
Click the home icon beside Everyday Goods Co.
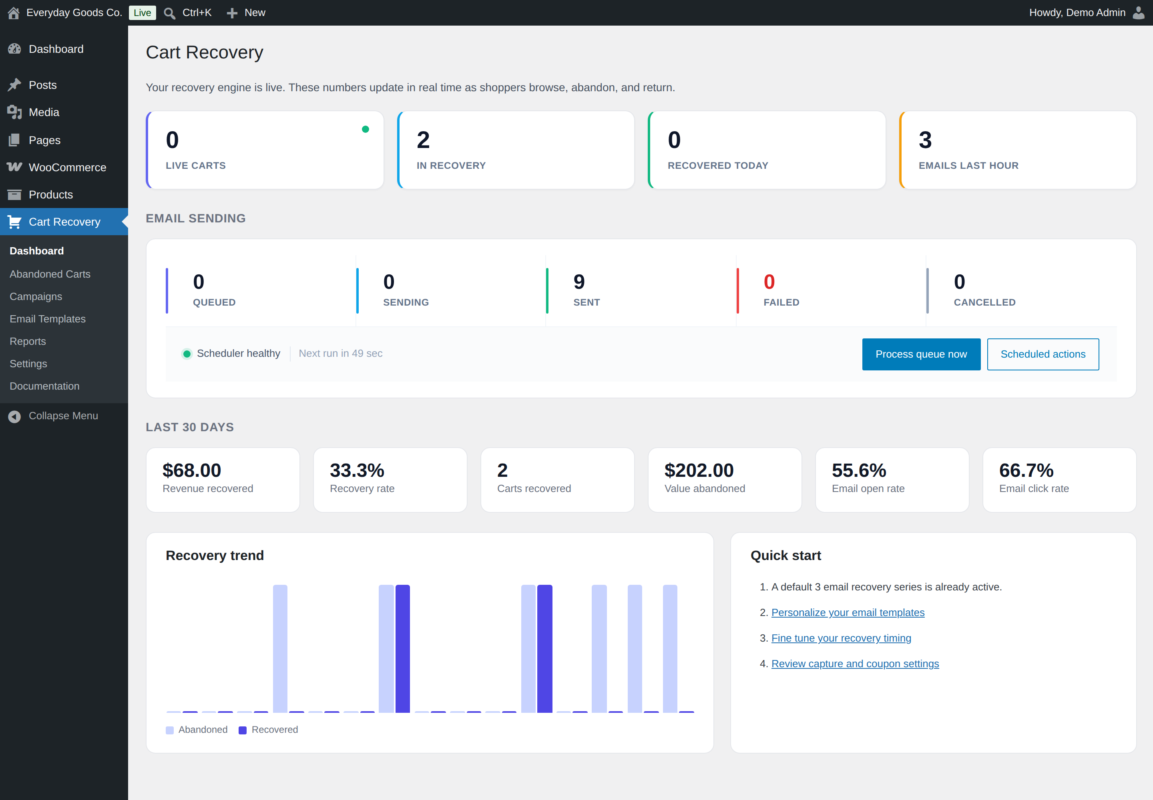(x=14, y=13)
